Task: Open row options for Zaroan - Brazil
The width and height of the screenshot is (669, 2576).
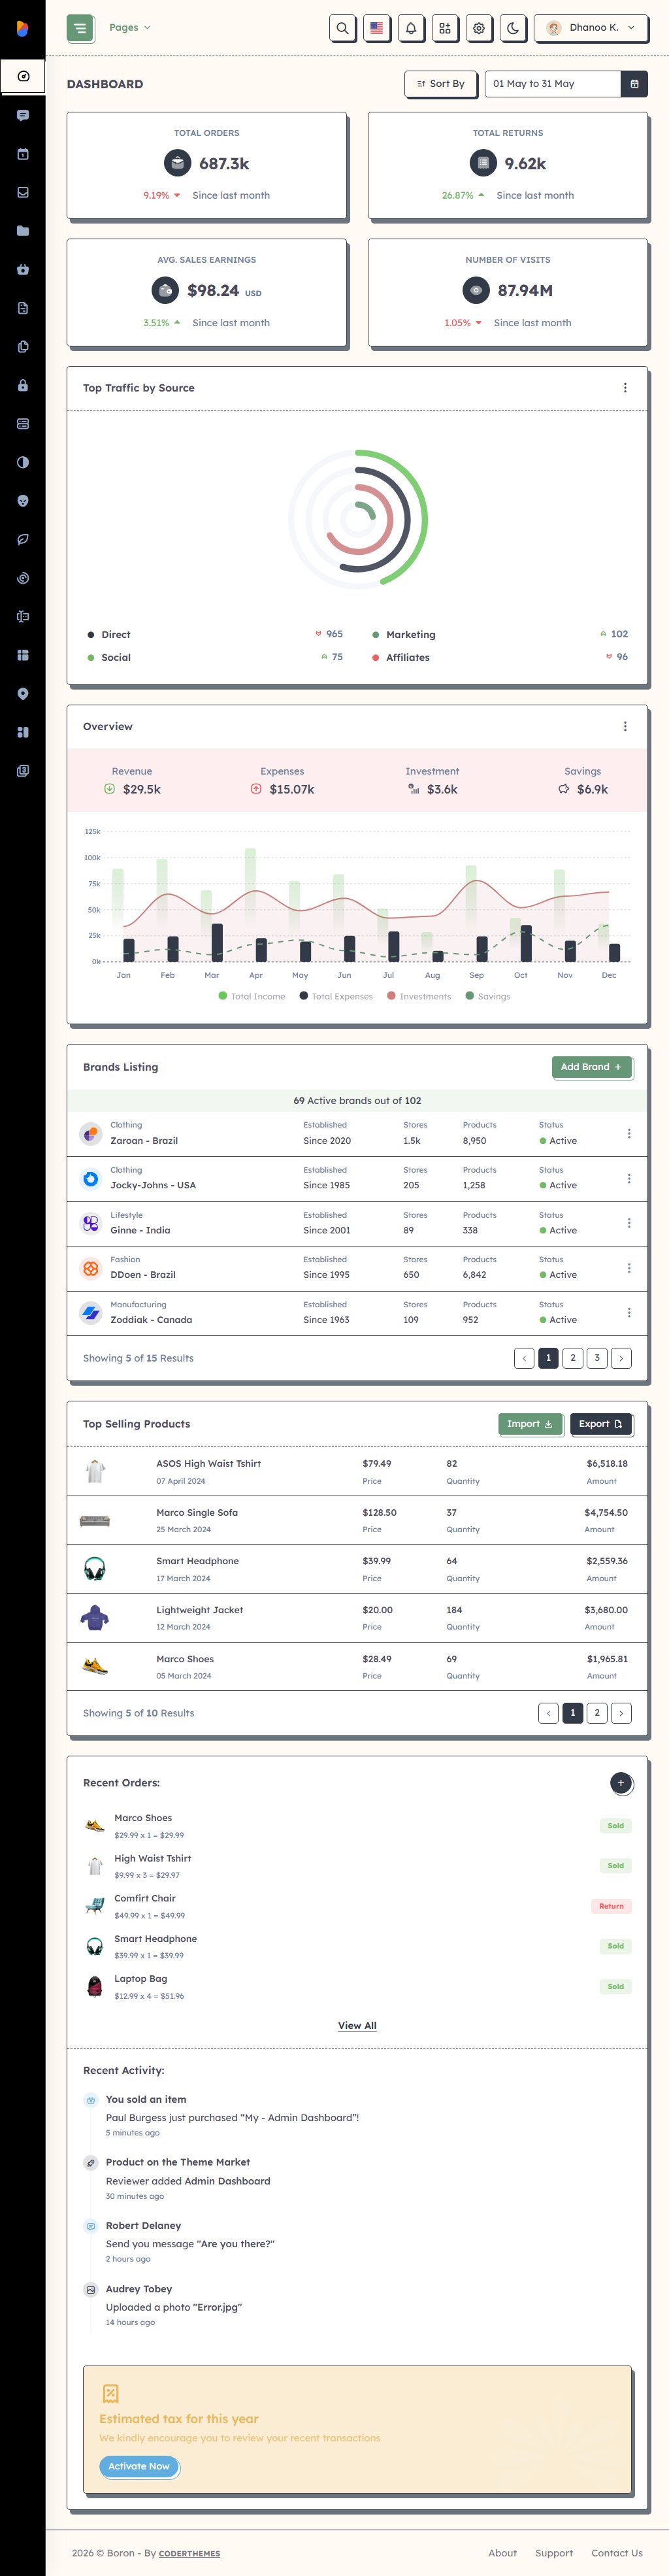Action: 629,1133
